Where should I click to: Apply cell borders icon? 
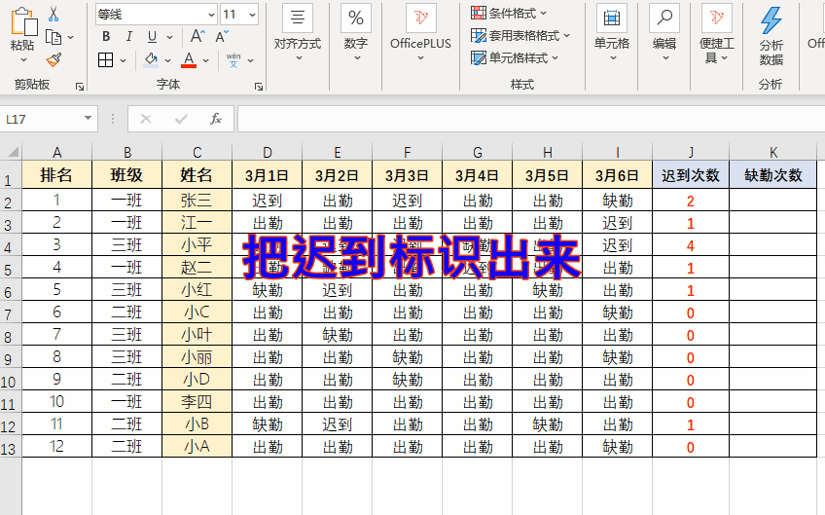[106, 60]
